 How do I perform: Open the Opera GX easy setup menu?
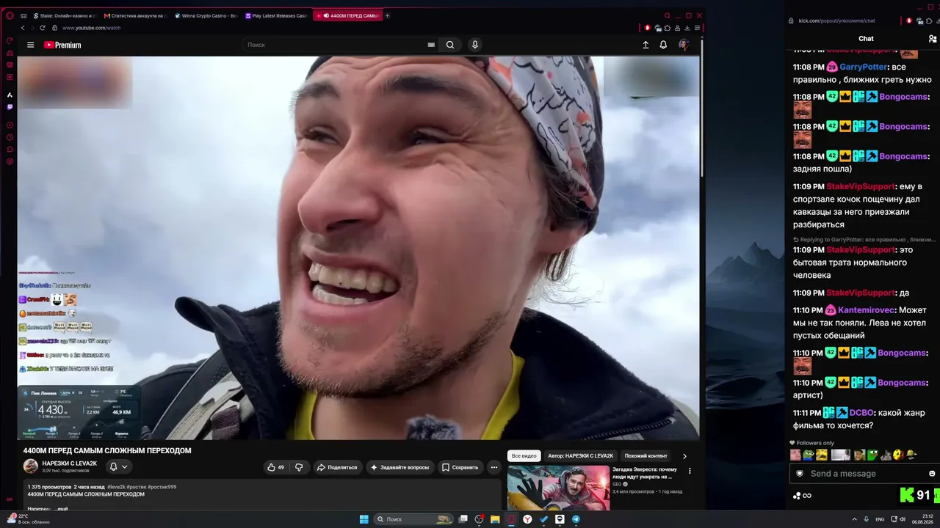697,28
